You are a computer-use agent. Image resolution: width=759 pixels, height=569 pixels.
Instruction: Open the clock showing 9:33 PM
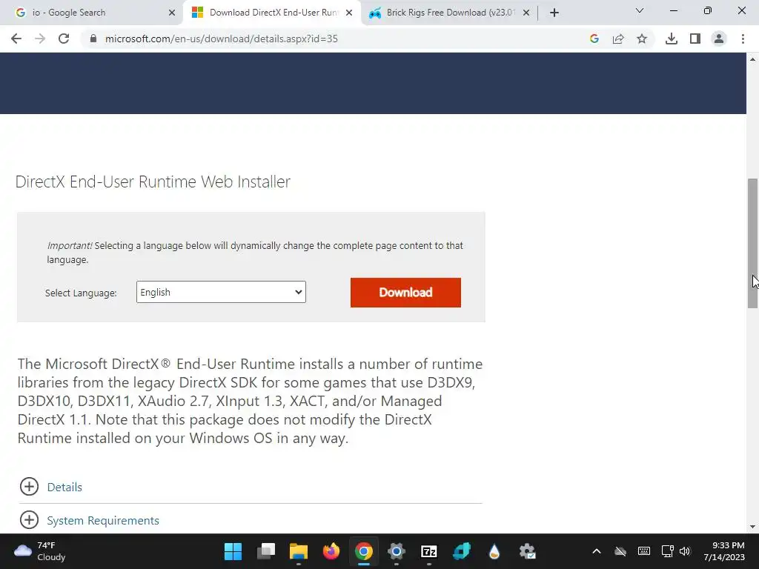coord(724,551)
